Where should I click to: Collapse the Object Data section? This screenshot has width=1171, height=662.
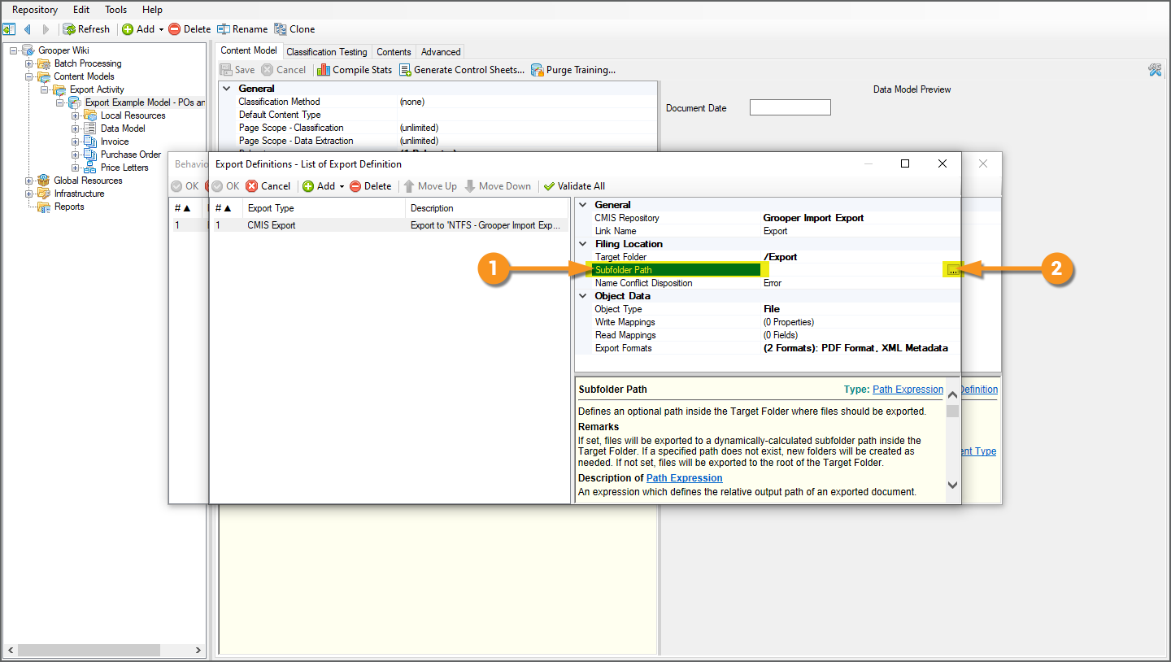click(583, 296)
